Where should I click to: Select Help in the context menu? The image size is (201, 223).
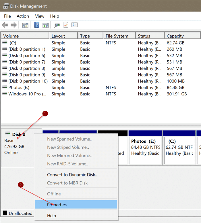[76, 216]
